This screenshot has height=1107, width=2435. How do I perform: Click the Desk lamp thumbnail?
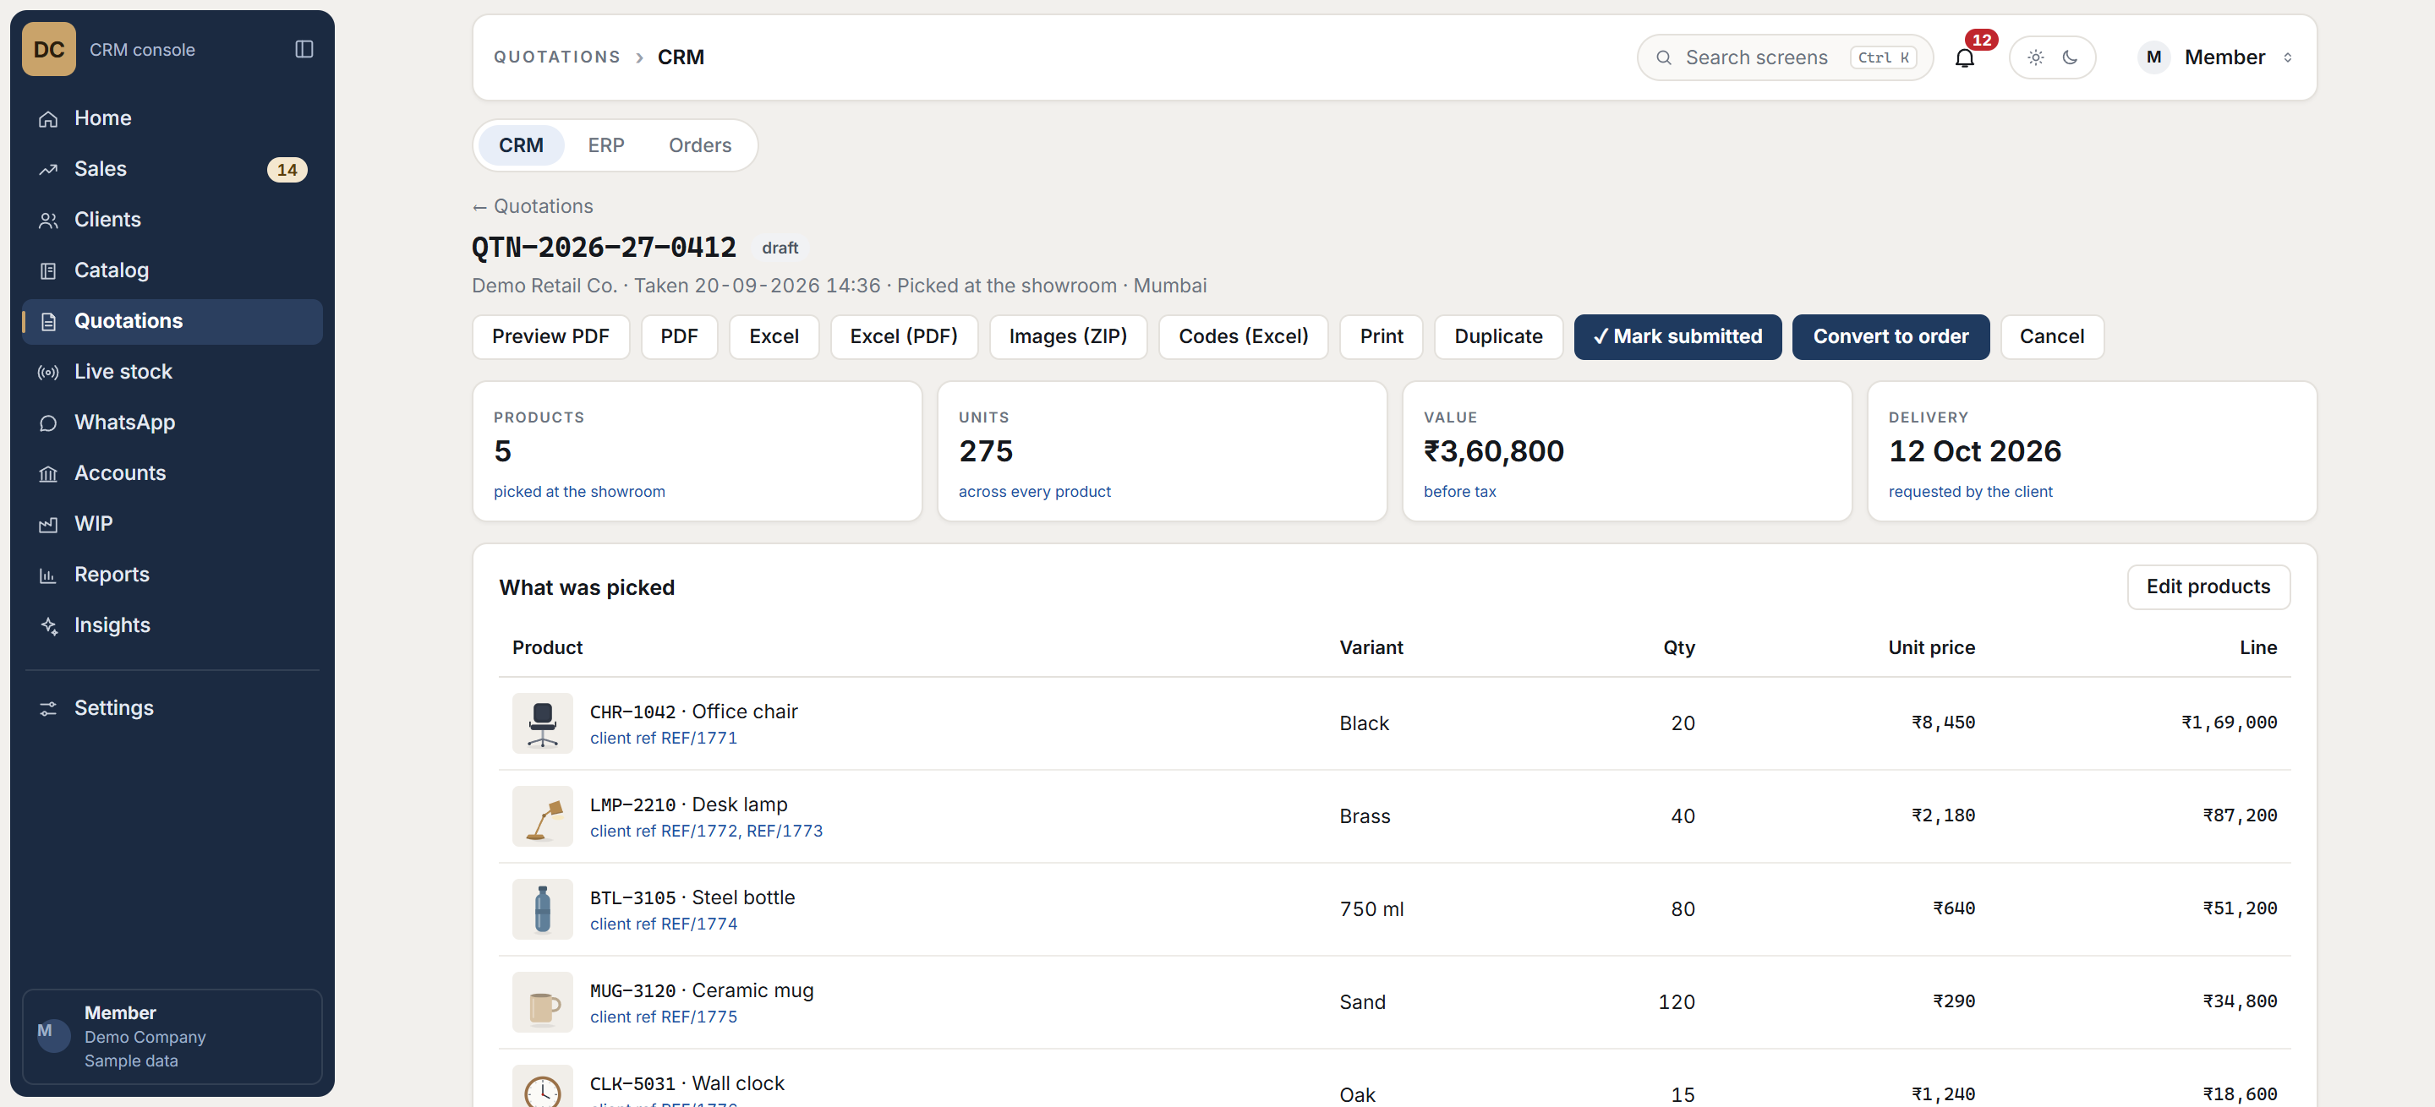click(x=543, y=817)
